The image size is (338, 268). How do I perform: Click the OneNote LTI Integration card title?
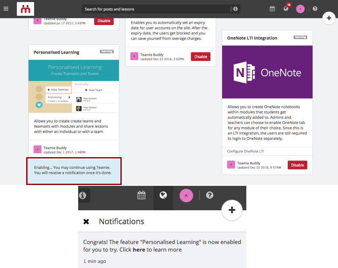coord(252,38)
